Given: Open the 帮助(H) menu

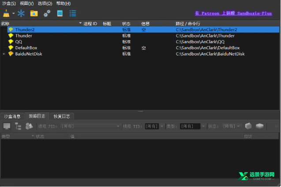Looking at the screenshot, I should (x=64, y=4).
